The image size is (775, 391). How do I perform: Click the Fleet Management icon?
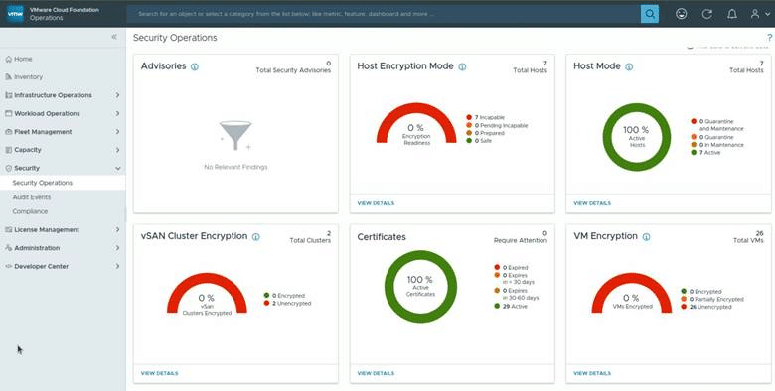8,132
